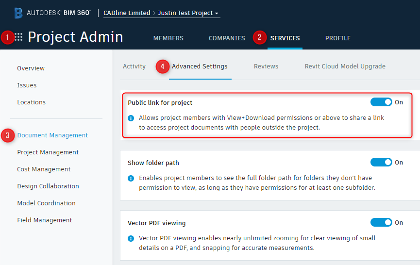This screenshot has width=420, height=265.
Task: Select Model Coordination service
Action: 46,203
